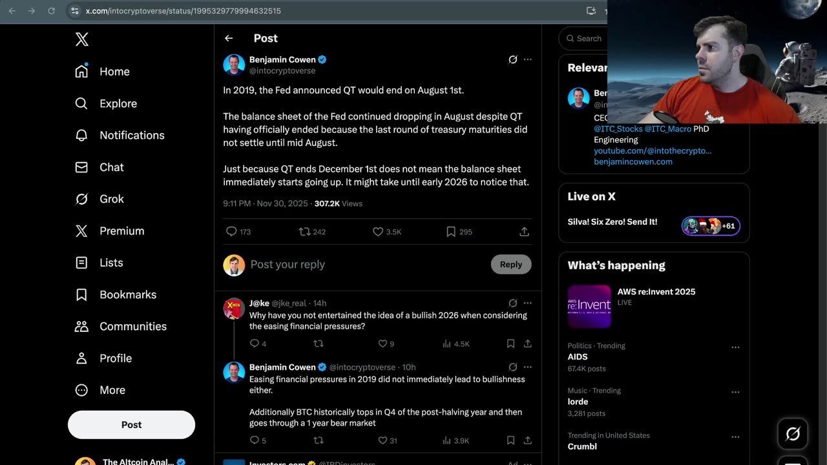Open Premium from the sidebar
Screen dimensions: 827x465
110,231
